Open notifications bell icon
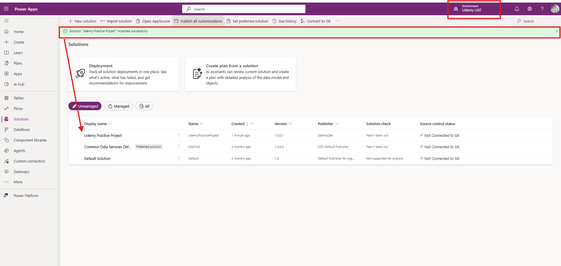The image size is (561, 266). [517, 9]
